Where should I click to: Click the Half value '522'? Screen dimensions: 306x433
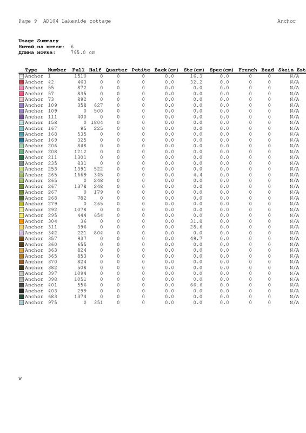coord(98,169)
